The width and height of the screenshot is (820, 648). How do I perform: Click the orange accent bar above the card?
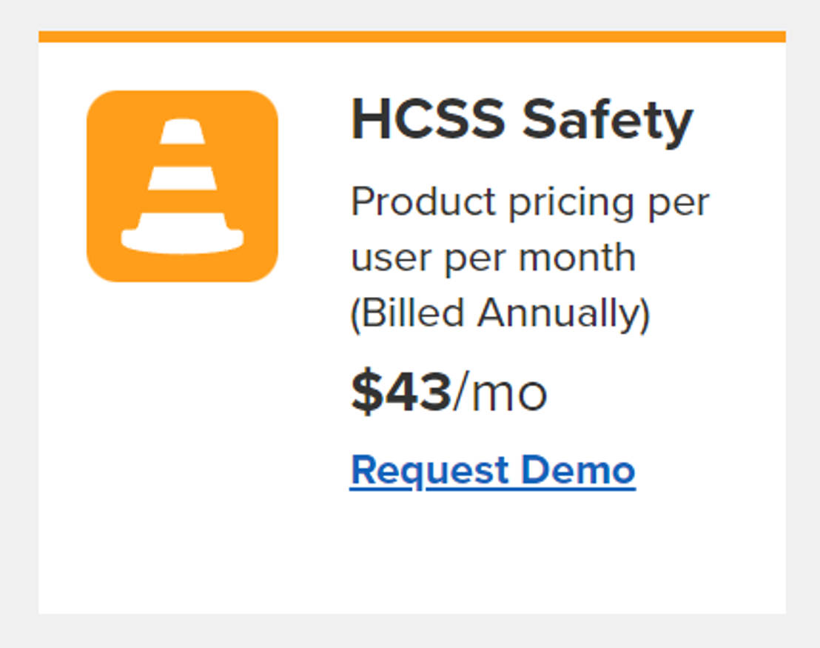410,34
